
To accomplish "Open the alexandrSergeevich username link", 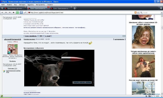I will coord(12,39).
